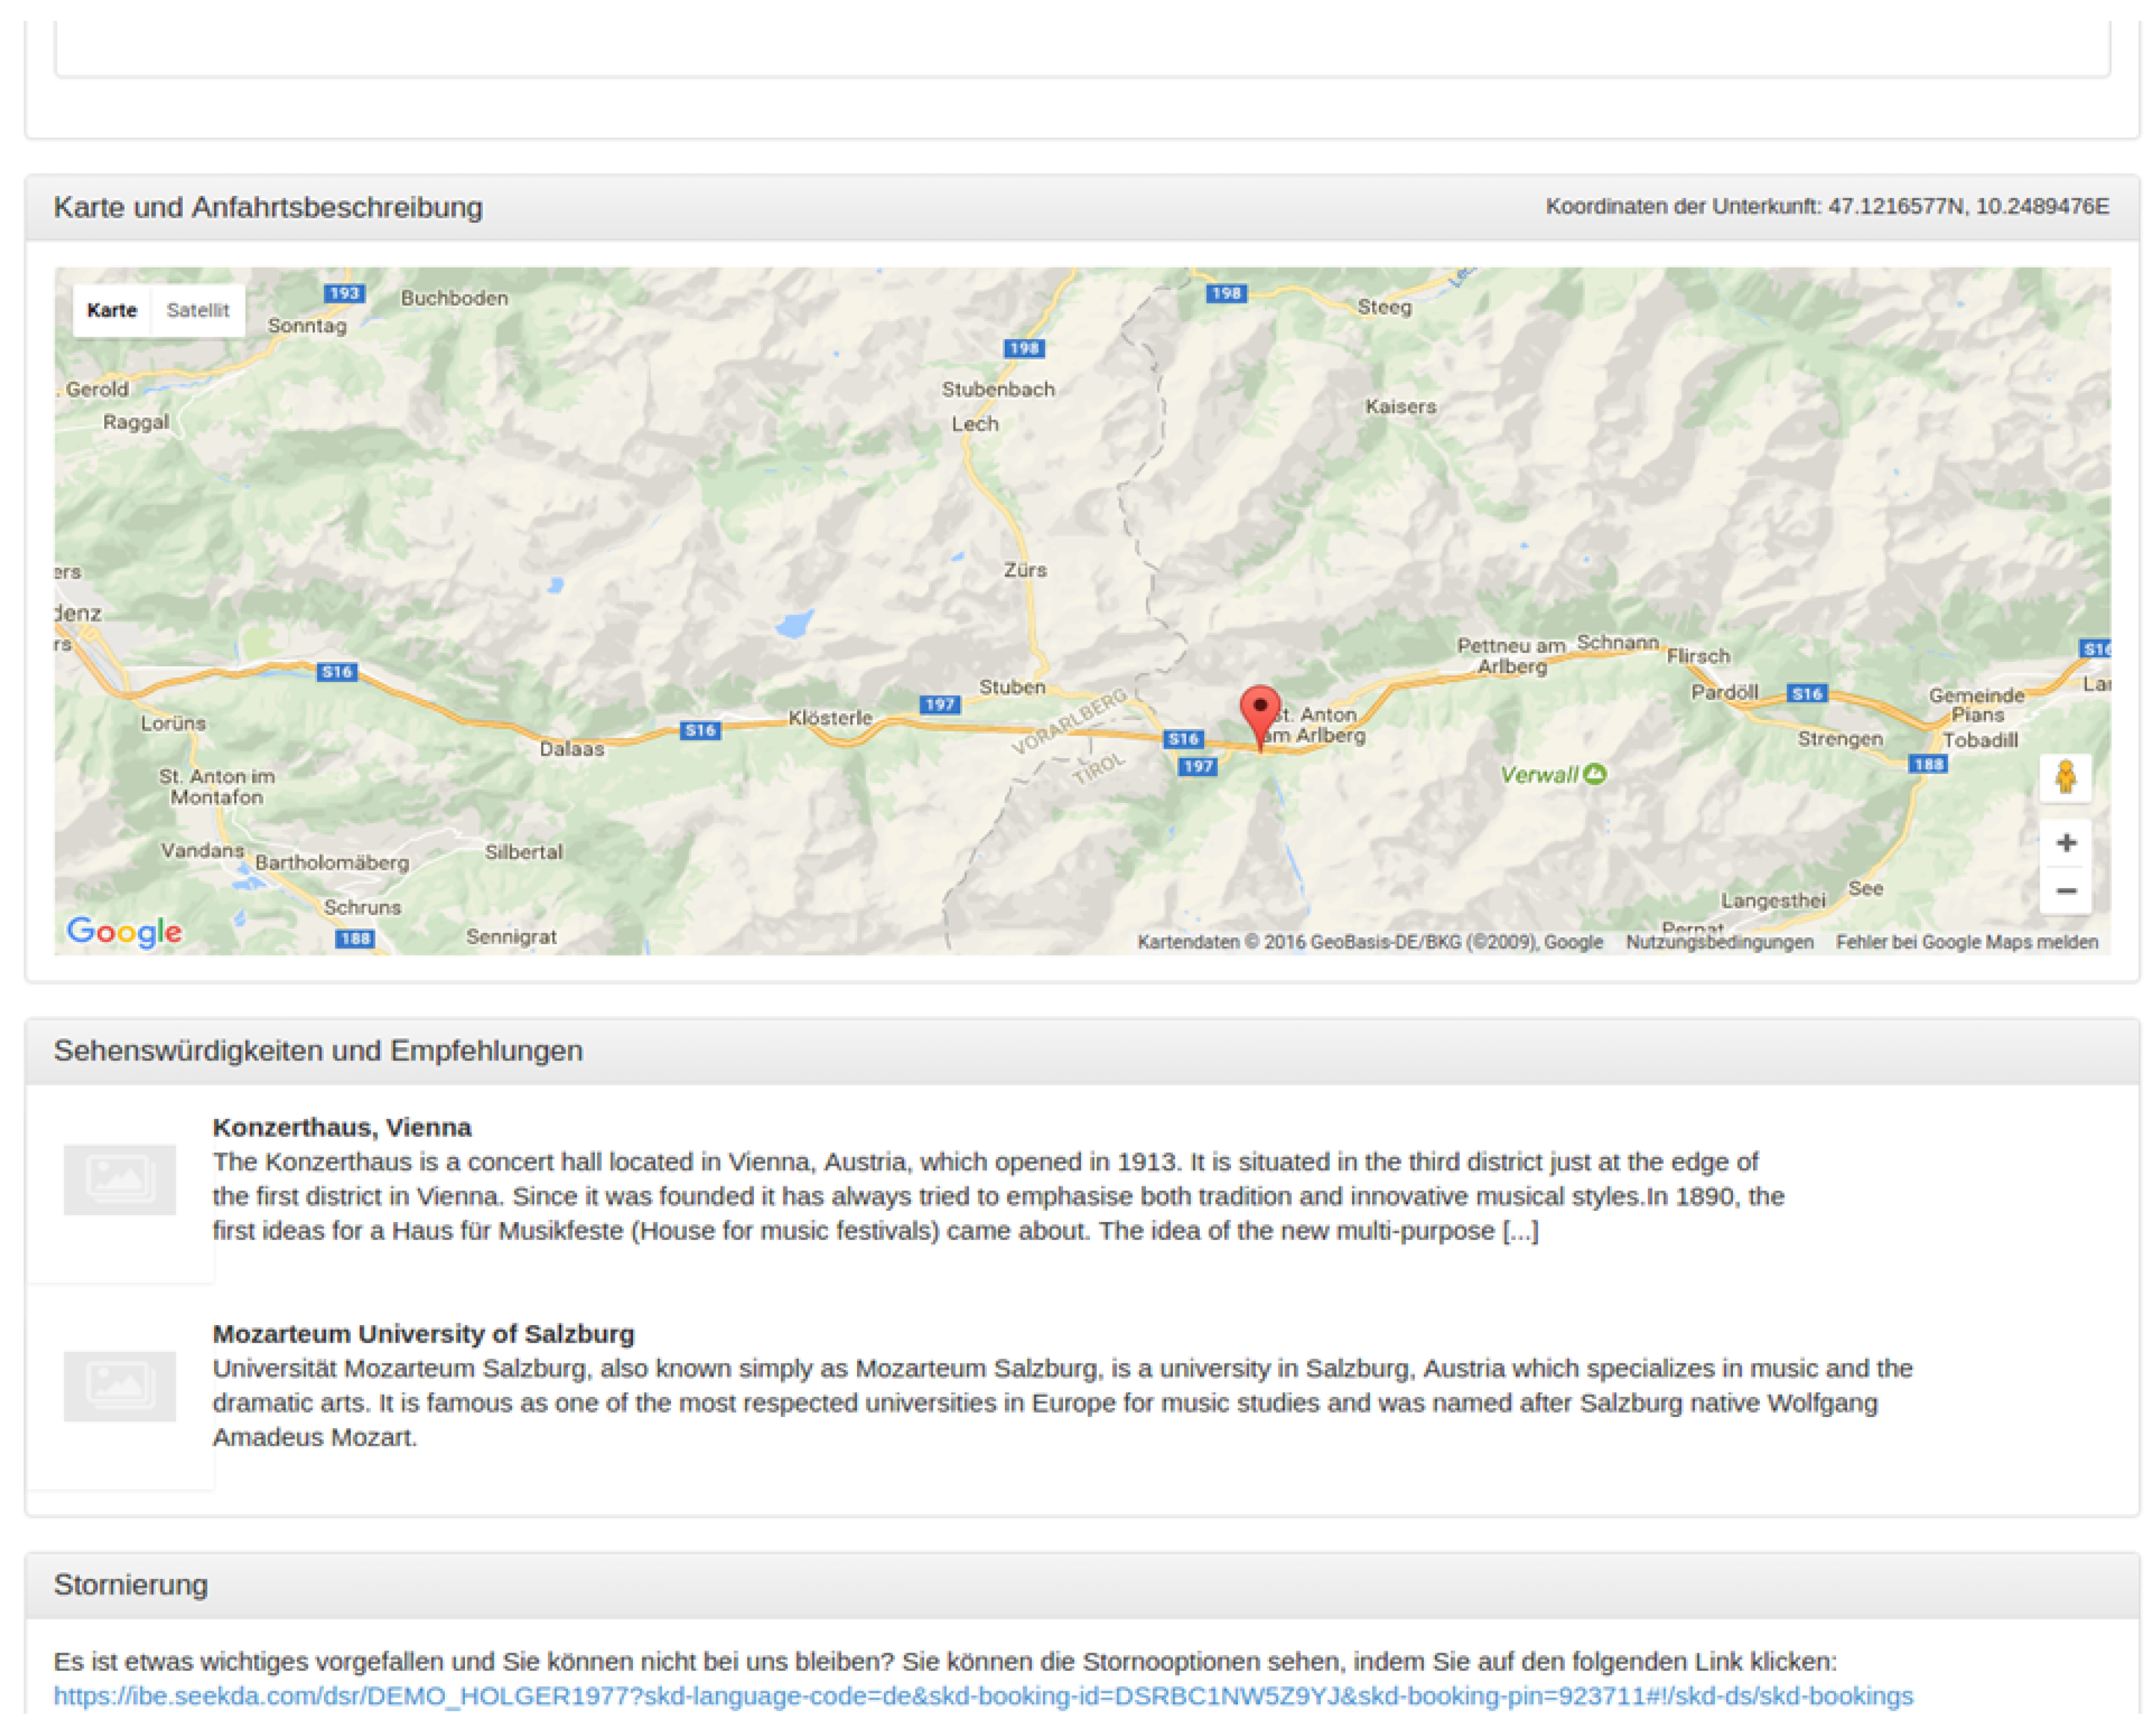
Task: Click the S16 road shield near Dalaas
Action: [700, 730]
